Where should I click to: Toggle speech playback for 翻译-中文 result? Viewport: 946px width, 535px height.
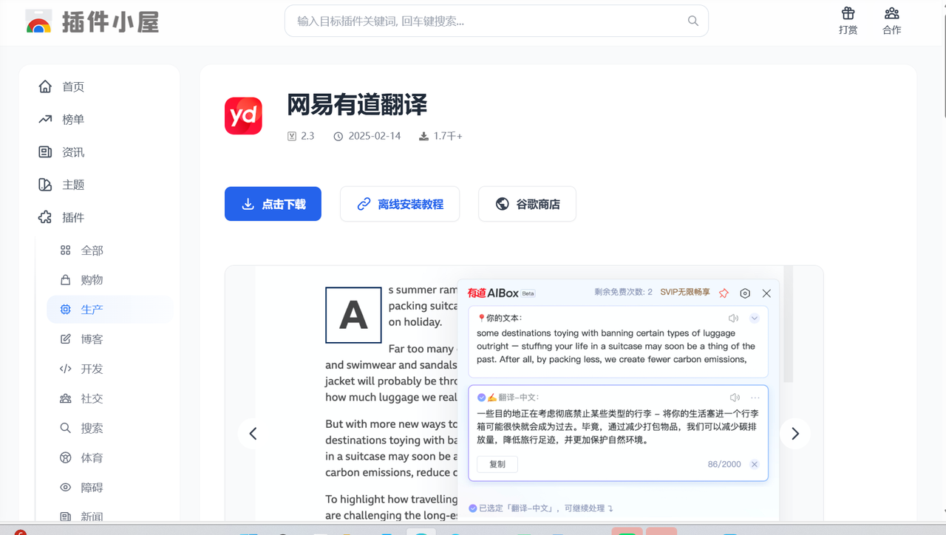[735, 397]
